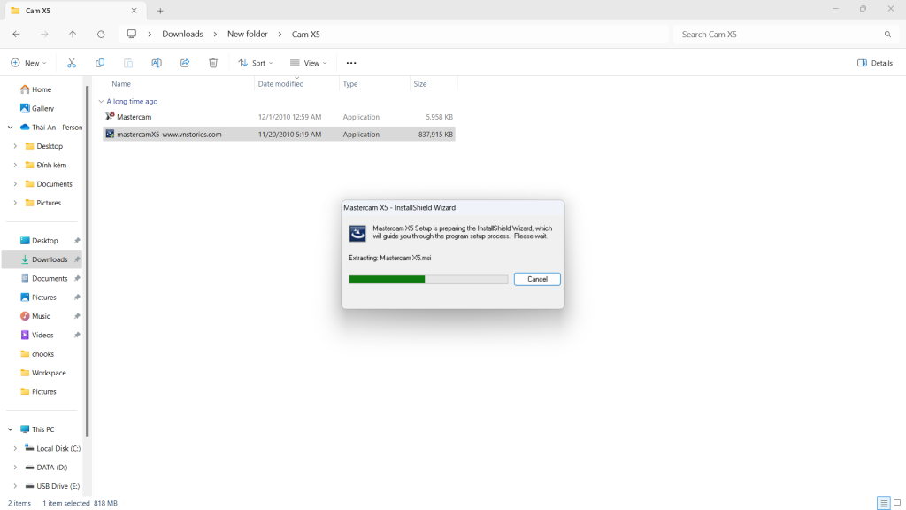Open the Details pane

click(875, 63)
